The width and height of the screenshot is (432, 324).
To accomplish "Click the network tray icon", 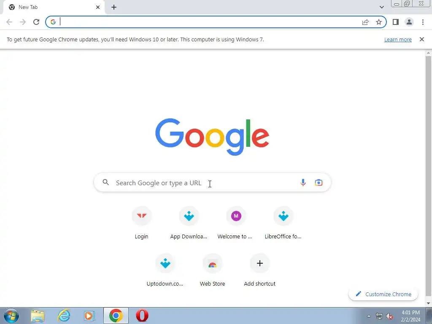I will (379, 316).
